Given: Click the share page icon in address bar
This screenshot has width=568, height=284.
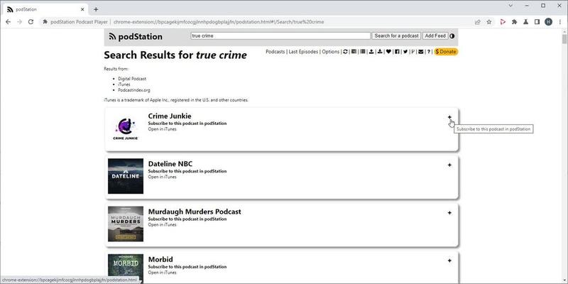Looking at the screenshot, I should (x=477, y=22).
